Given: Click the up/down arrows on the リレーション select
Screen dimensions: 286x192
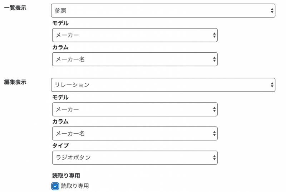Looking at the screenshot, I should click(272, 85).
